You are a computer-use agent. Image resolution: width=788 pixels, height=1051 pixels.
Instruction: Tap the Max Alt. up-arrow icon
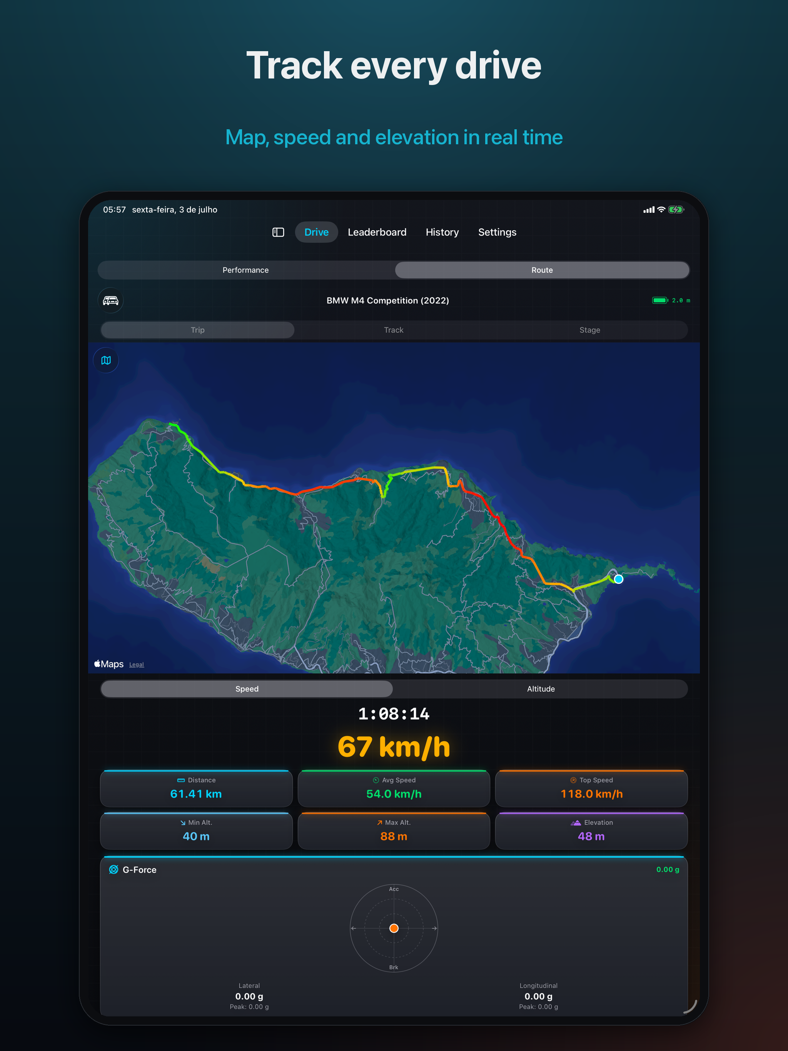379,822
